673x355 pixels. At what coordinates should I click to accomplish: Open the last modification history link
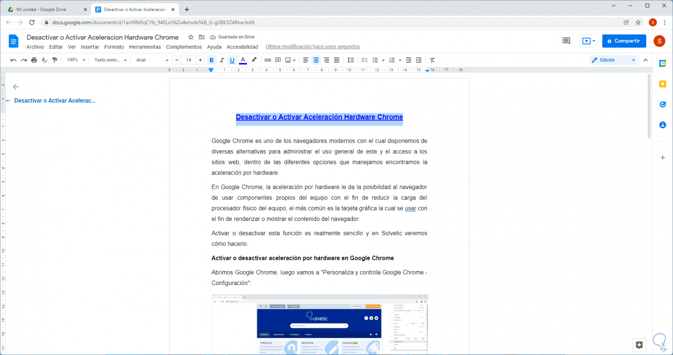tap(313, 47)
